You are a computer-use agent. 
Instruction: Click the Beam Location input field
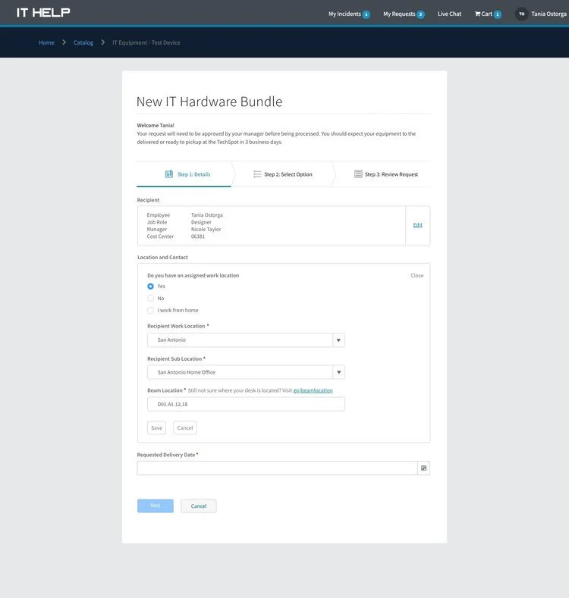pos(246,404)
